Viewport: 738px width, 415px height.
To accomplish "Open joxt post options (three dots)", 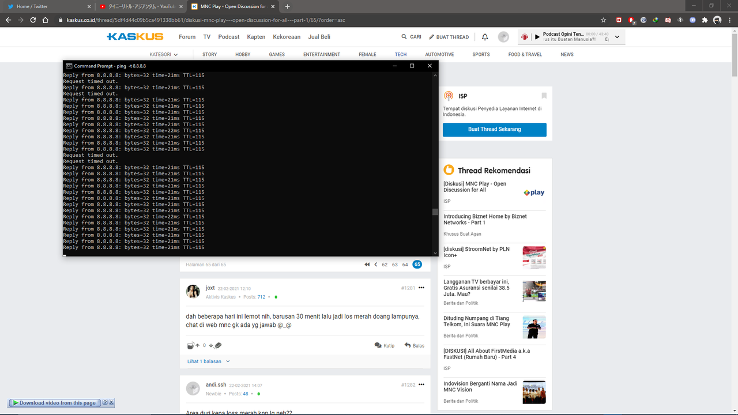I will coord(421,288).
